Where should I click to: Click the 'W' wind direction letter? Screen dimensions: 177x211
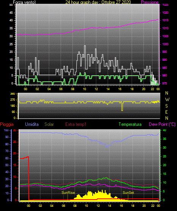click(x=167, y=100)
